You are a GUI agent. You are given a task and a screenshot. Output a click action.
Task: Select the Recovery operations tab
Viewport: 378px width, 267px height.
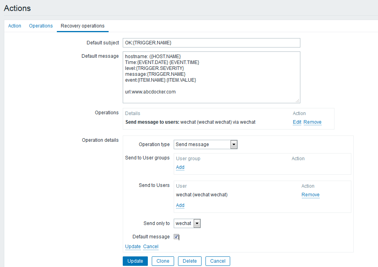[x=82, y=26]
